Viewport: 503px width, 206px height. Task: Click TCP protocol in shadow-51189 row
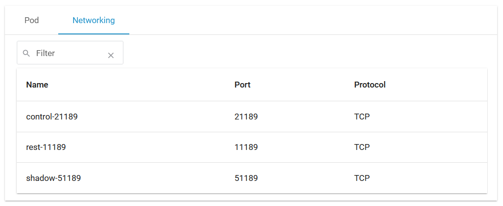[362, 178]
